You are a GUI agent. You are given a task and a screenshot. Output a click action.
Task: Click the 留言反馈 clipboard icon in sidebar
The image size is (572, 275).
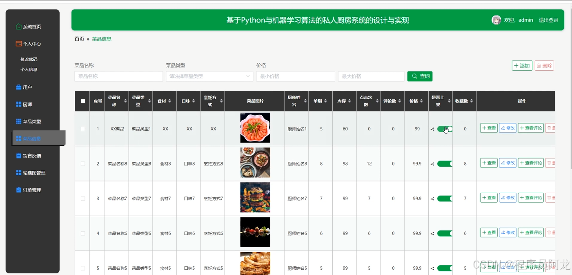[x=18, y=156]
